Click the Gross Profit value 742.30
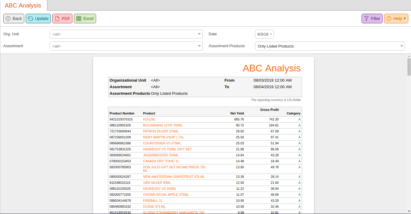The width and height of the screenshot is (411, 214). (x=274, y=119)
